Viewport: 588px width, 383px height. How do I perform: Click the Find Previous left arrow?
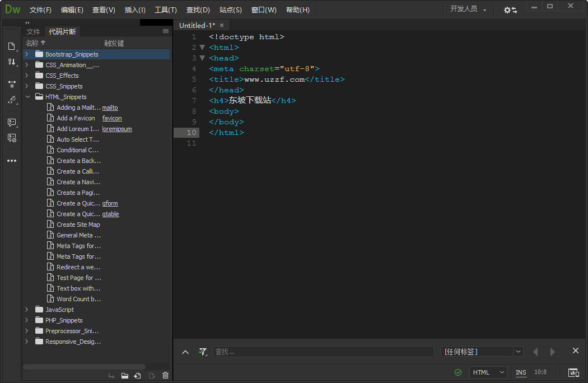coord(535,352)
